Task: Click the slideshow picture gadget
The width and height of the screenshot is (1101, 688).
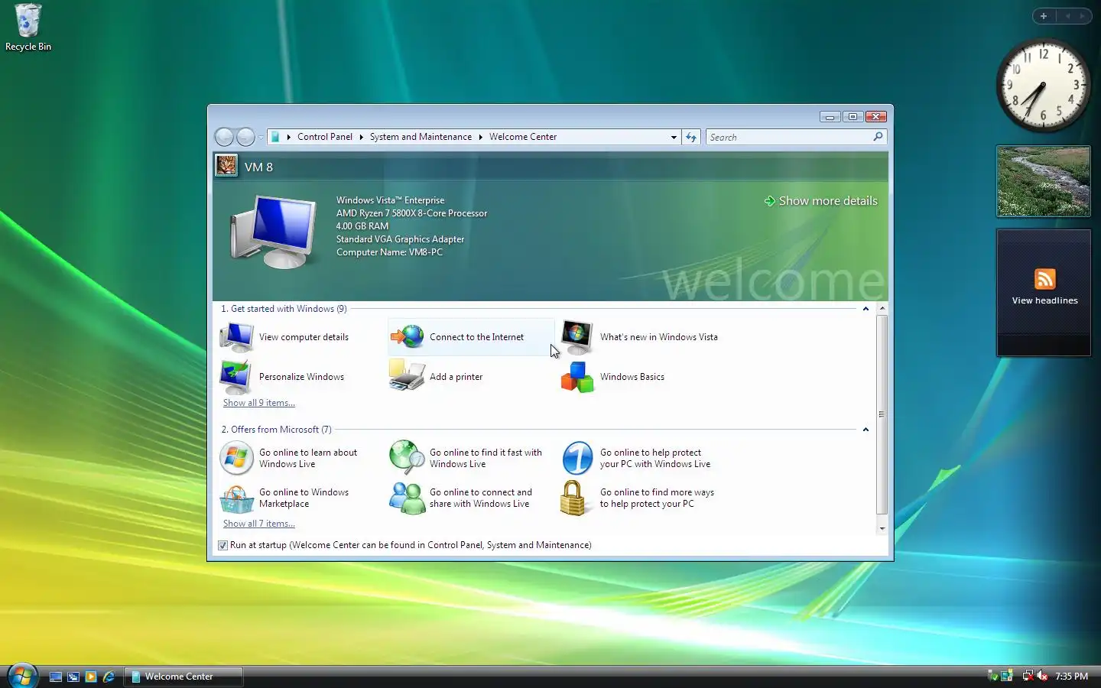Action: coord(1043,181)
